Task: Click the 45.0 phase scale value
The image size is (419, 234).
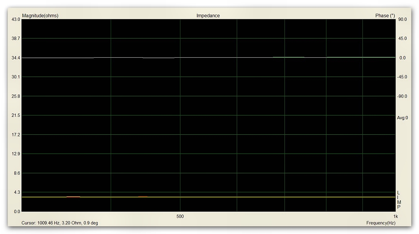Action: (402, 39)
